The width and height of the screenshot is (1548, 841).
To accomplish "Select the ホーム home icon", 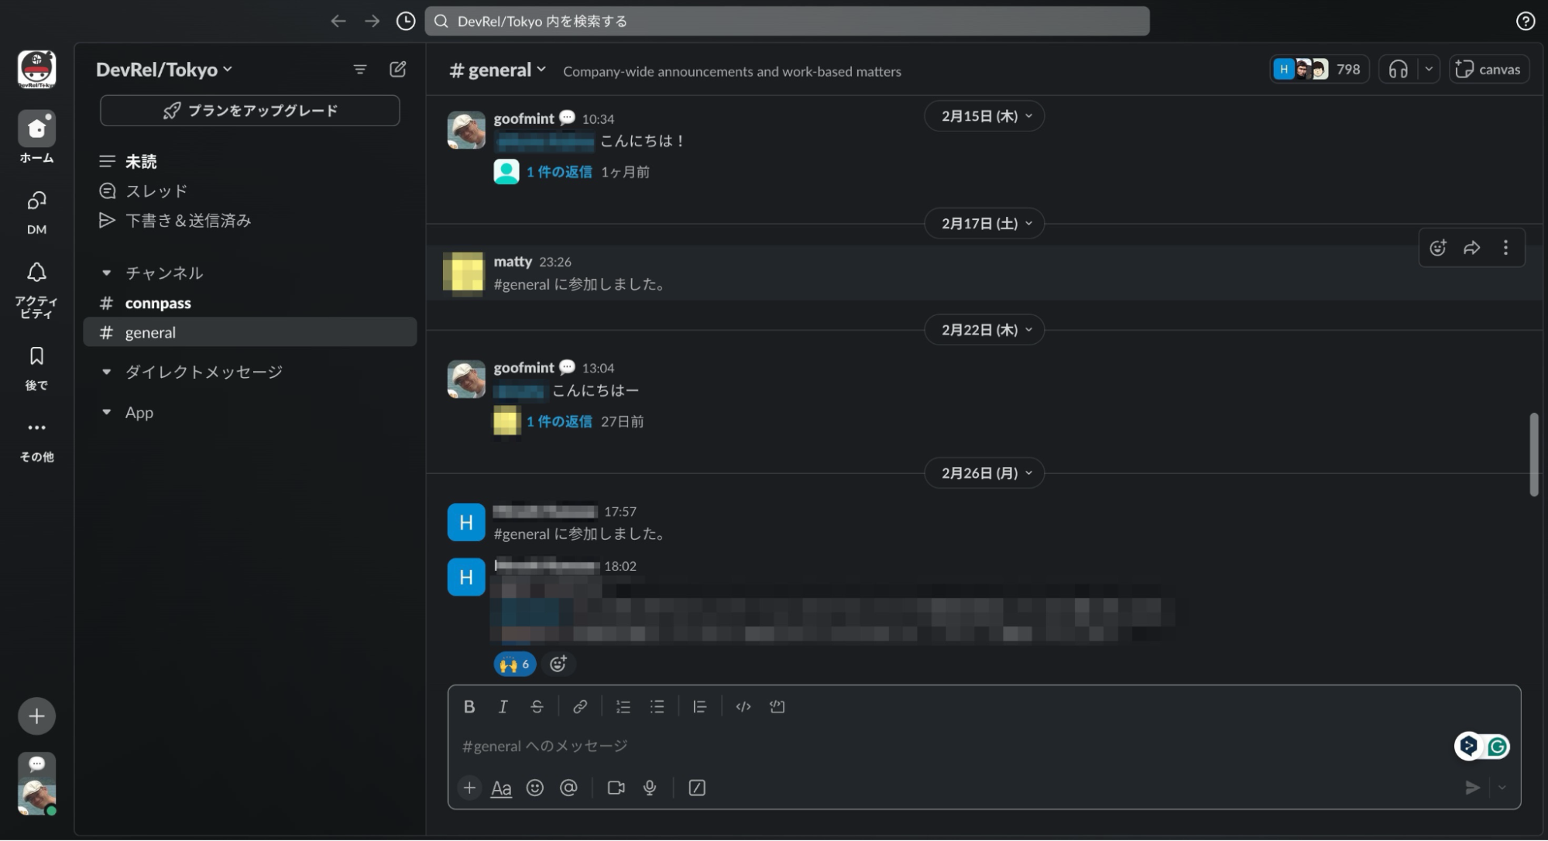I will click(x=36, y=128).
